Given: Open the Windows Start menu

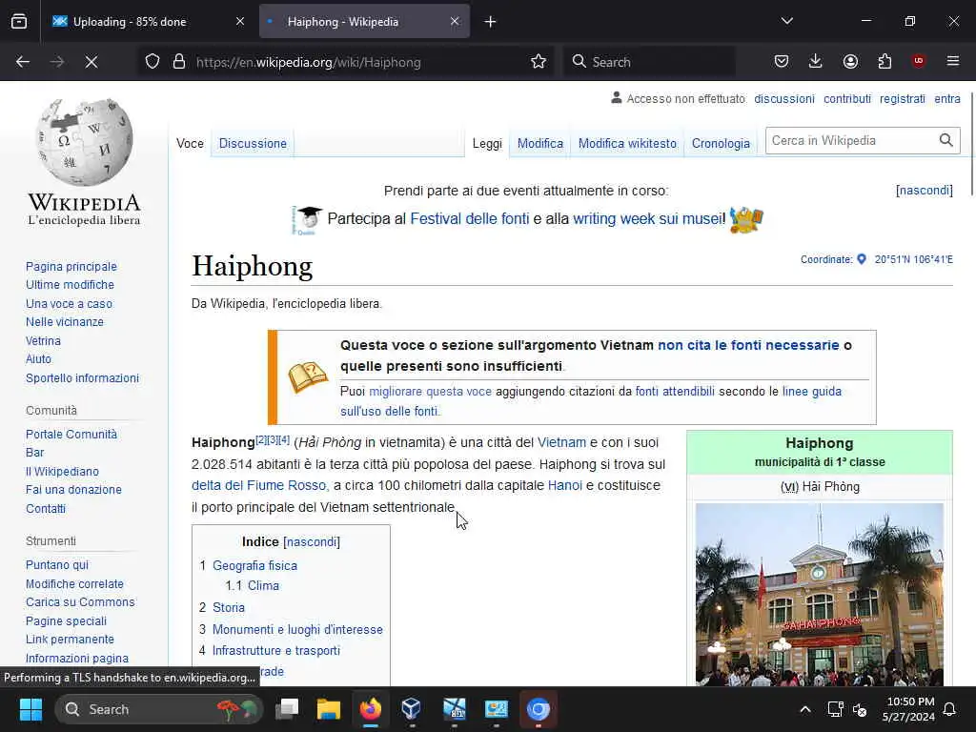Looking at the screenshot, I should pos(30,709).
